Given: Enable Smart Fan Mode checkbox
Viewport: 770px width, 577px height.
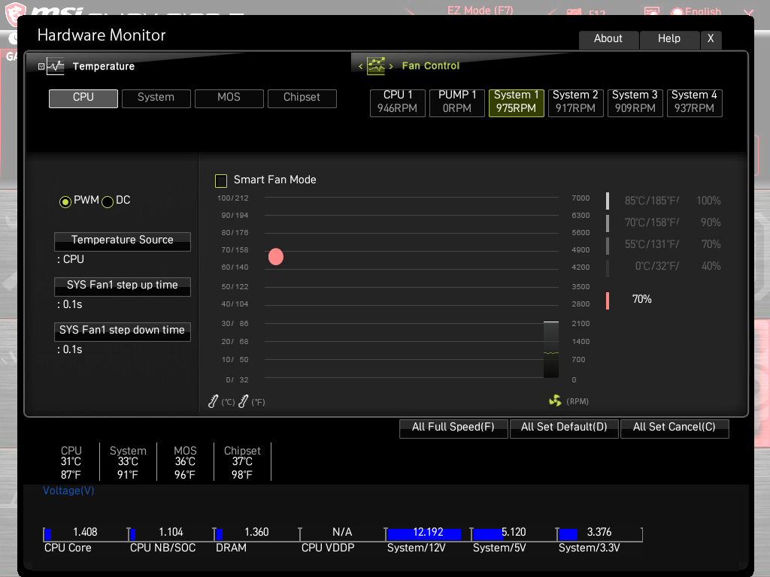Looking at the screenshot, I should pos(221,180).
